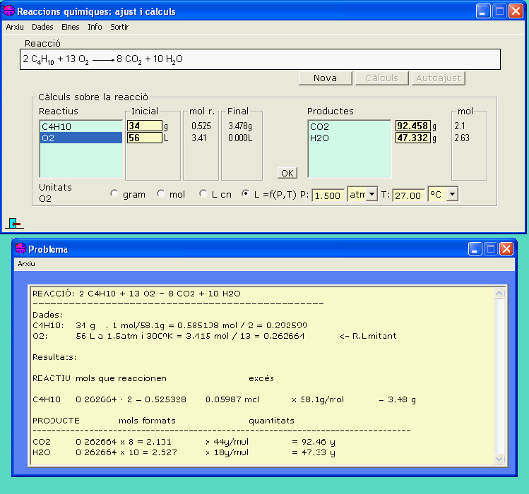The width and height of the screenshot is (529, 494).
Task: Open the Info menu
Action: pyautogui.click(x=95, y=27)
